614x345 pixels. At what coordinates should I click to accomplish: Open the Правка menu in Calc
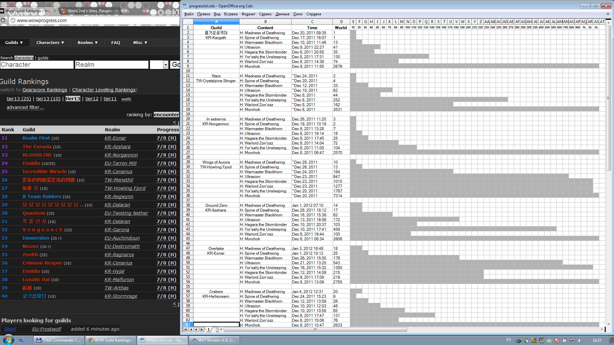tap(203, 14)
